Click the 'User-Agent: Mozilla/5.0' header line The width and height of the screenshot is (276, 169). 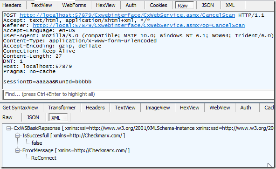point(138,36)
